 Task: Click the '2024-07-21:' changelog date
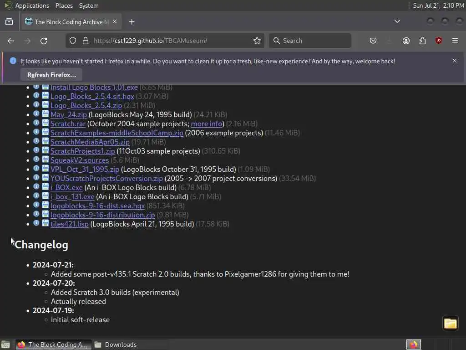pyautogui.click(x=53, y=265)
